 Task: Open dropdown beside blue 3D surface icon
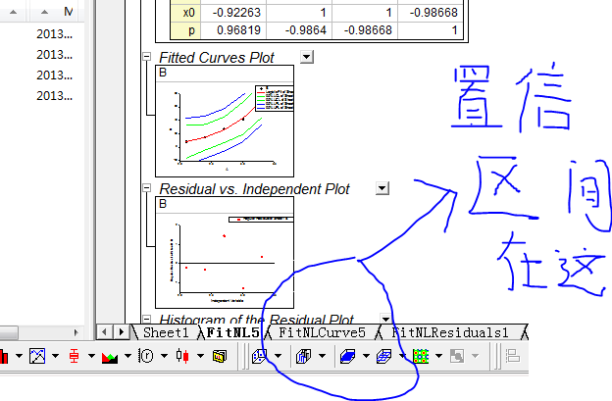pos(366,356)
